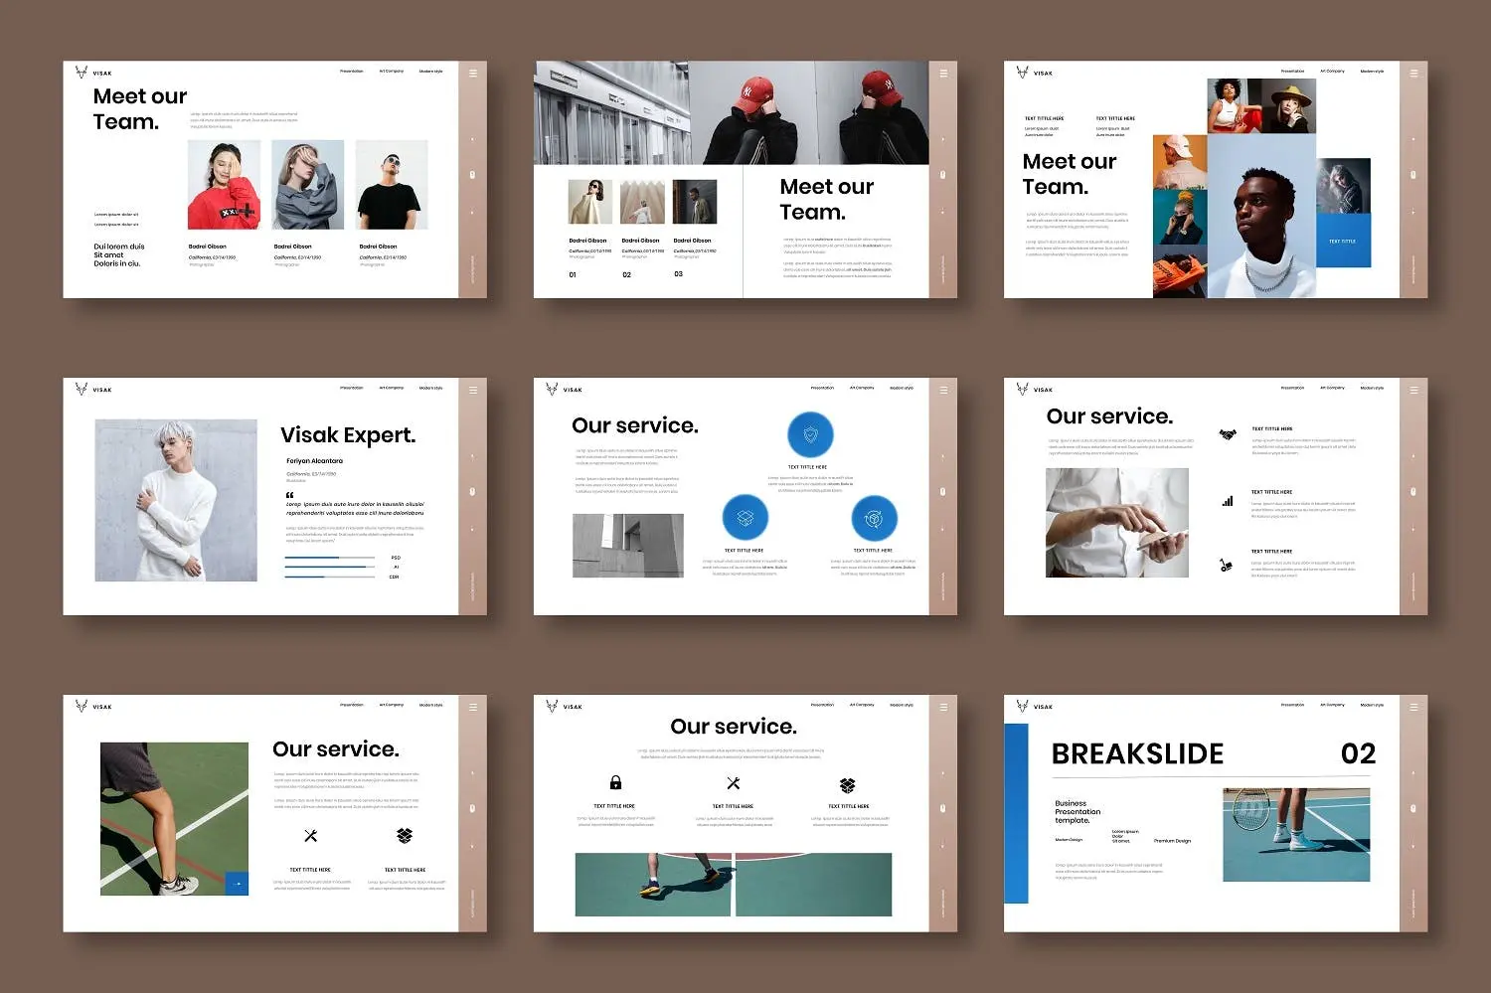Screen dimensions: 1491x993
Task: Click the handshake icon on Our service slide
Action: [1228, 433]
